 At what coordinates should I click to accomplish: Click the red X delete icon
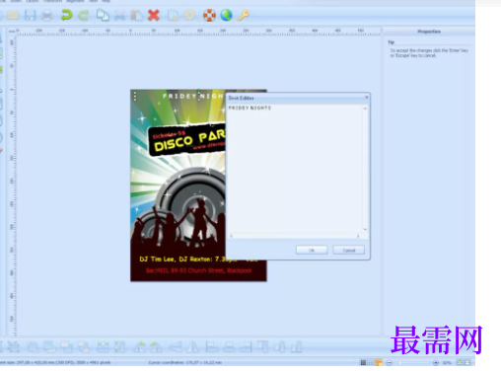click(x=154, y=15)
